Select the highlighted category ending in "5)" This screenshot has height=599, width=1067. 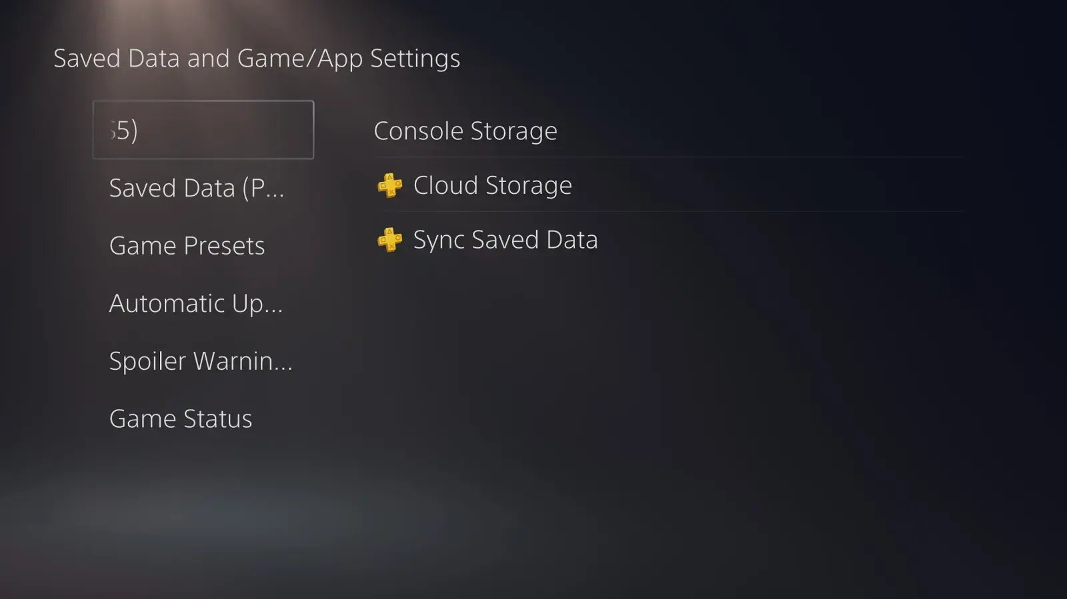(x=203, y=130)
